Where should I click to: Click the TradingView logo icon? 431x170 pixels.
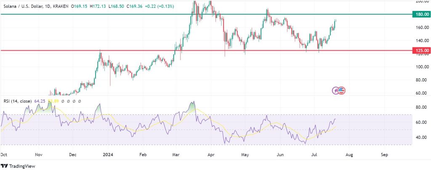pos(5,164)
